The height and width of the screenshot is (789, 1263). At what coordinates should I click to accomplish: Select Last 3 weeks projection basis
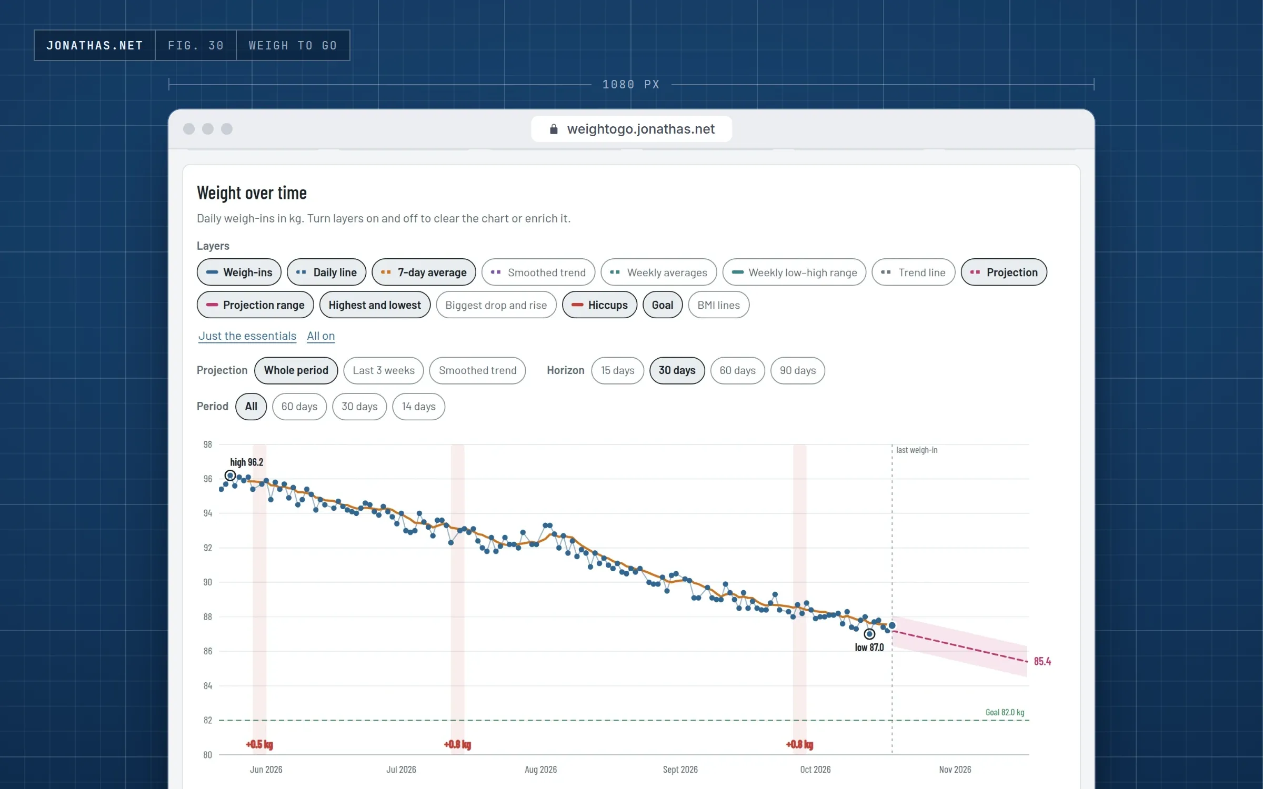pos(384,370)
